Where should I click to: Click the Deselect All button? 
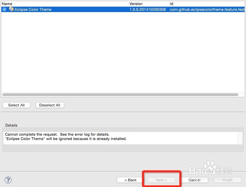(x=50, y=105)
